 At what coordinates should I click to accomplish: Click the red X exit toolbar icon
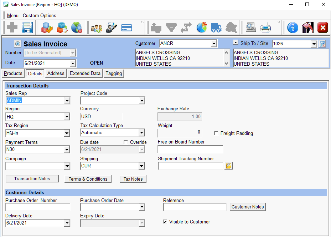coord(322,27)
